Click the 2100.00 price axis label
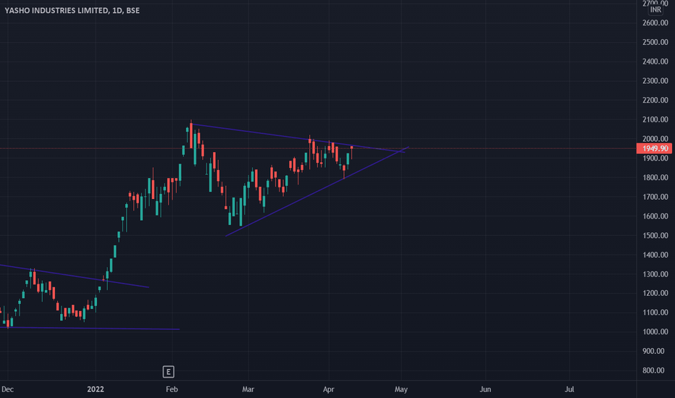Screen dimensions: 675x398 tap(655, 119)
